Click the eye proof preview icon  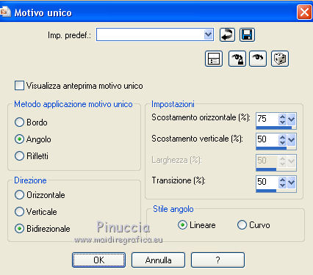(258, 59)
